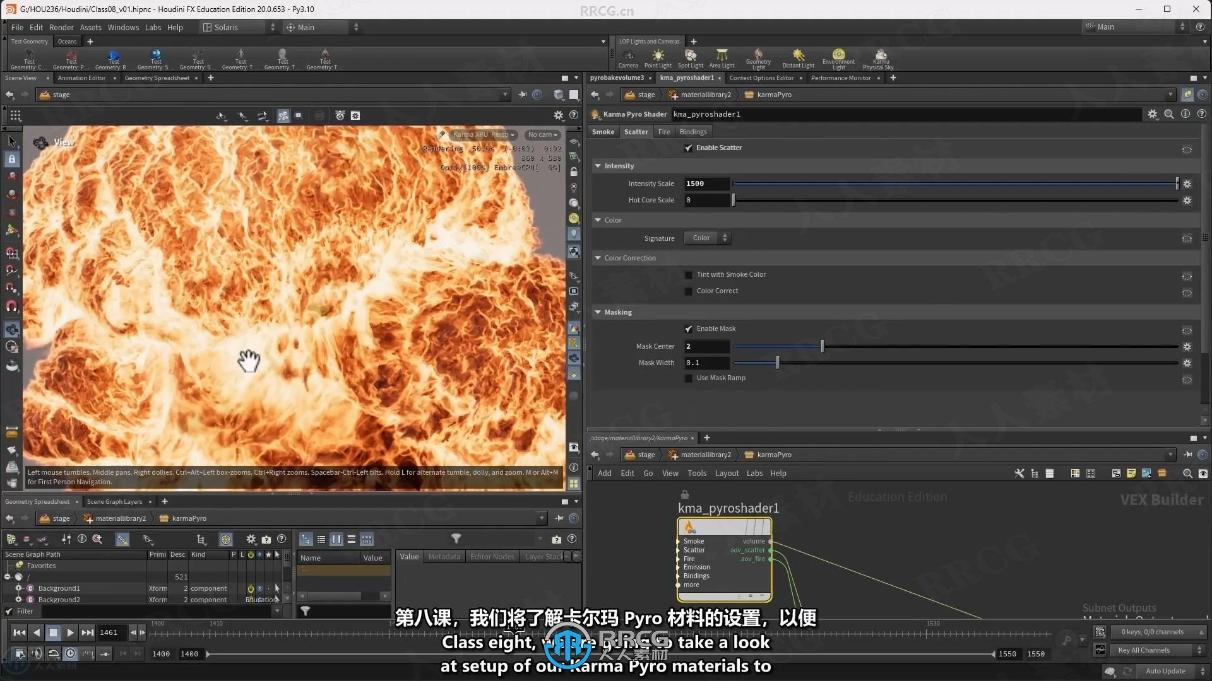The height and width of the screenshot is (681, 1212).
Task: Click the Intensity Scale value field
Action: 706,184
